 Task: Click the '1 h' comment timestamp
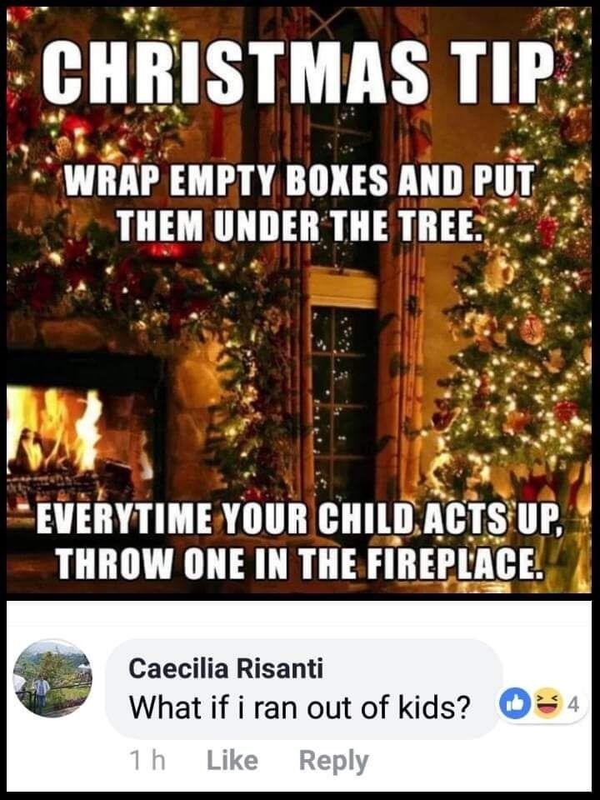coord(147,761)
